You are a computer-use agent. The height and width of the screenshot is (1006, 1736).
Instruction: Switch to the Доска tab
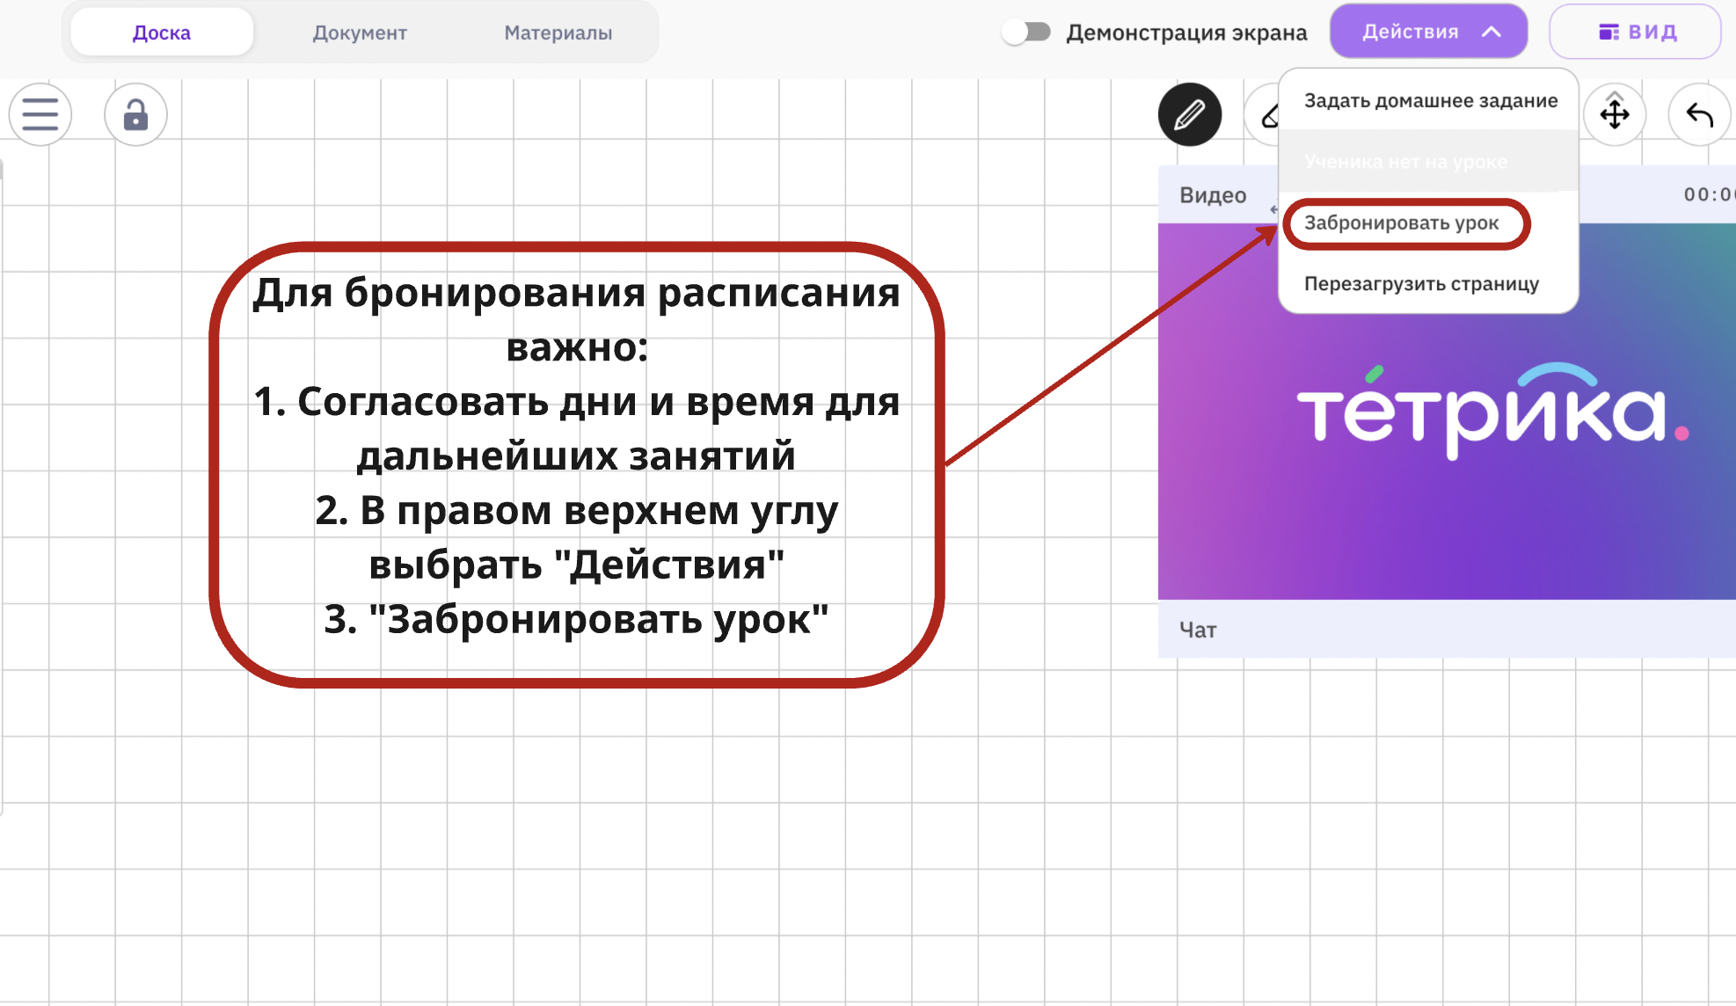click(x=162, y=33)
